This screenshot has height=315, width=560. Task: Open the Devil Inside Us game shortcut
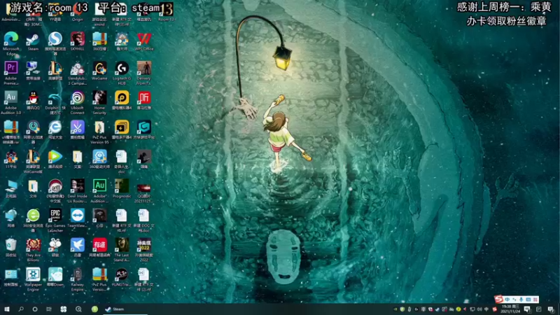point(77,188)
